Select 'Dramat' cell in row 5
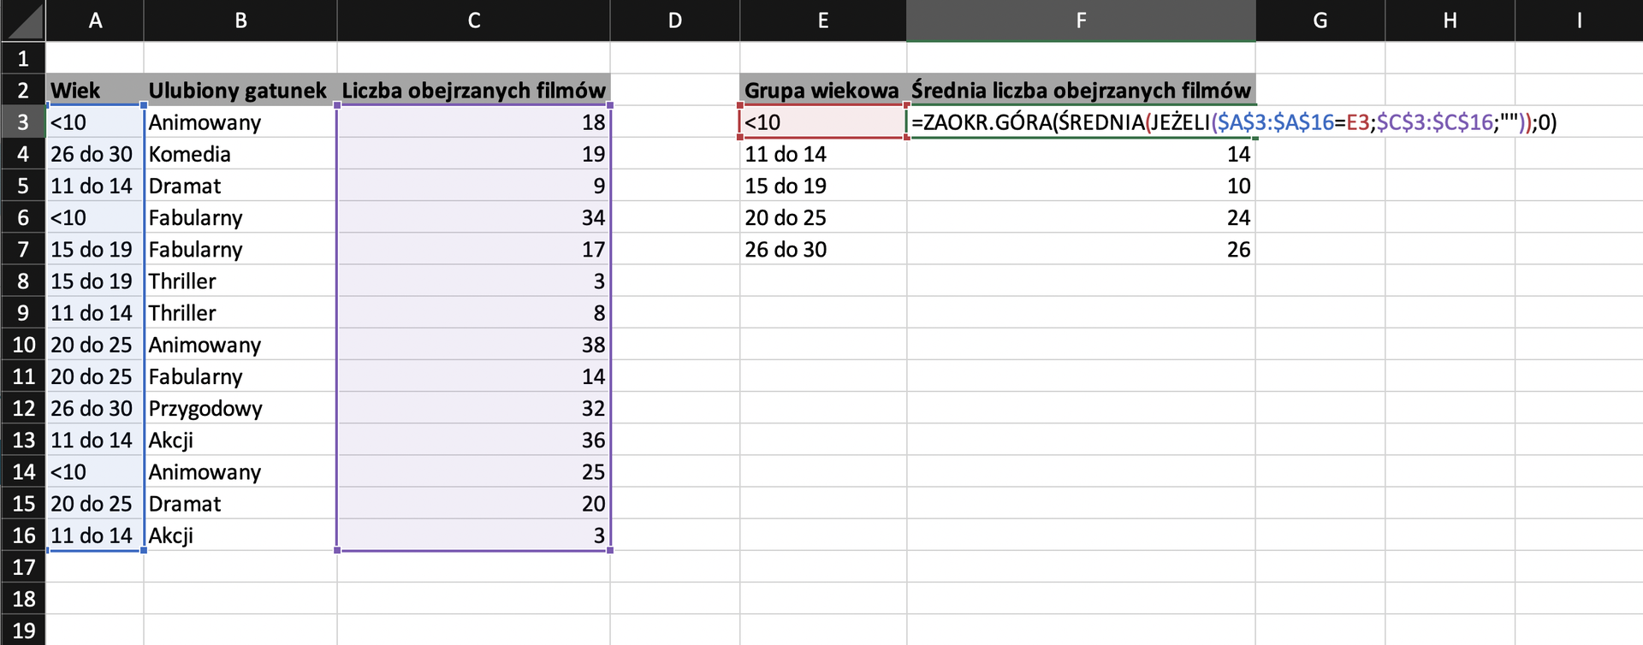1643x645 pixels. click(x=240, y=186)
